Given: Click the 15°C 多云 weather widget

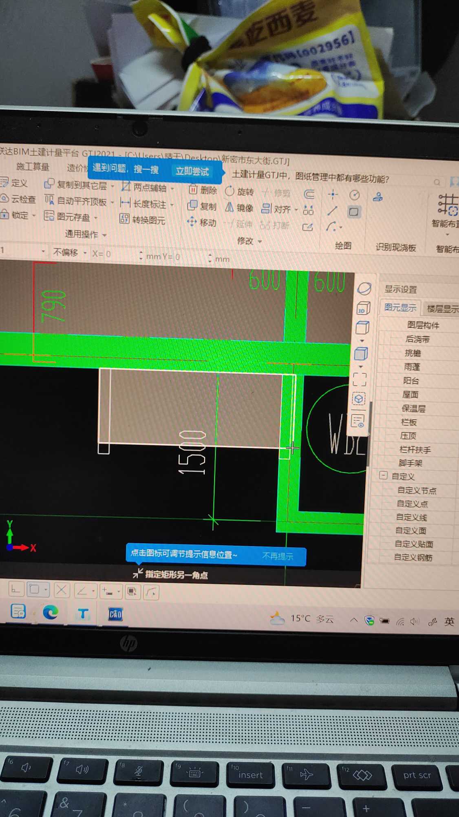Looking at the screenshot, I should [302, 618].
